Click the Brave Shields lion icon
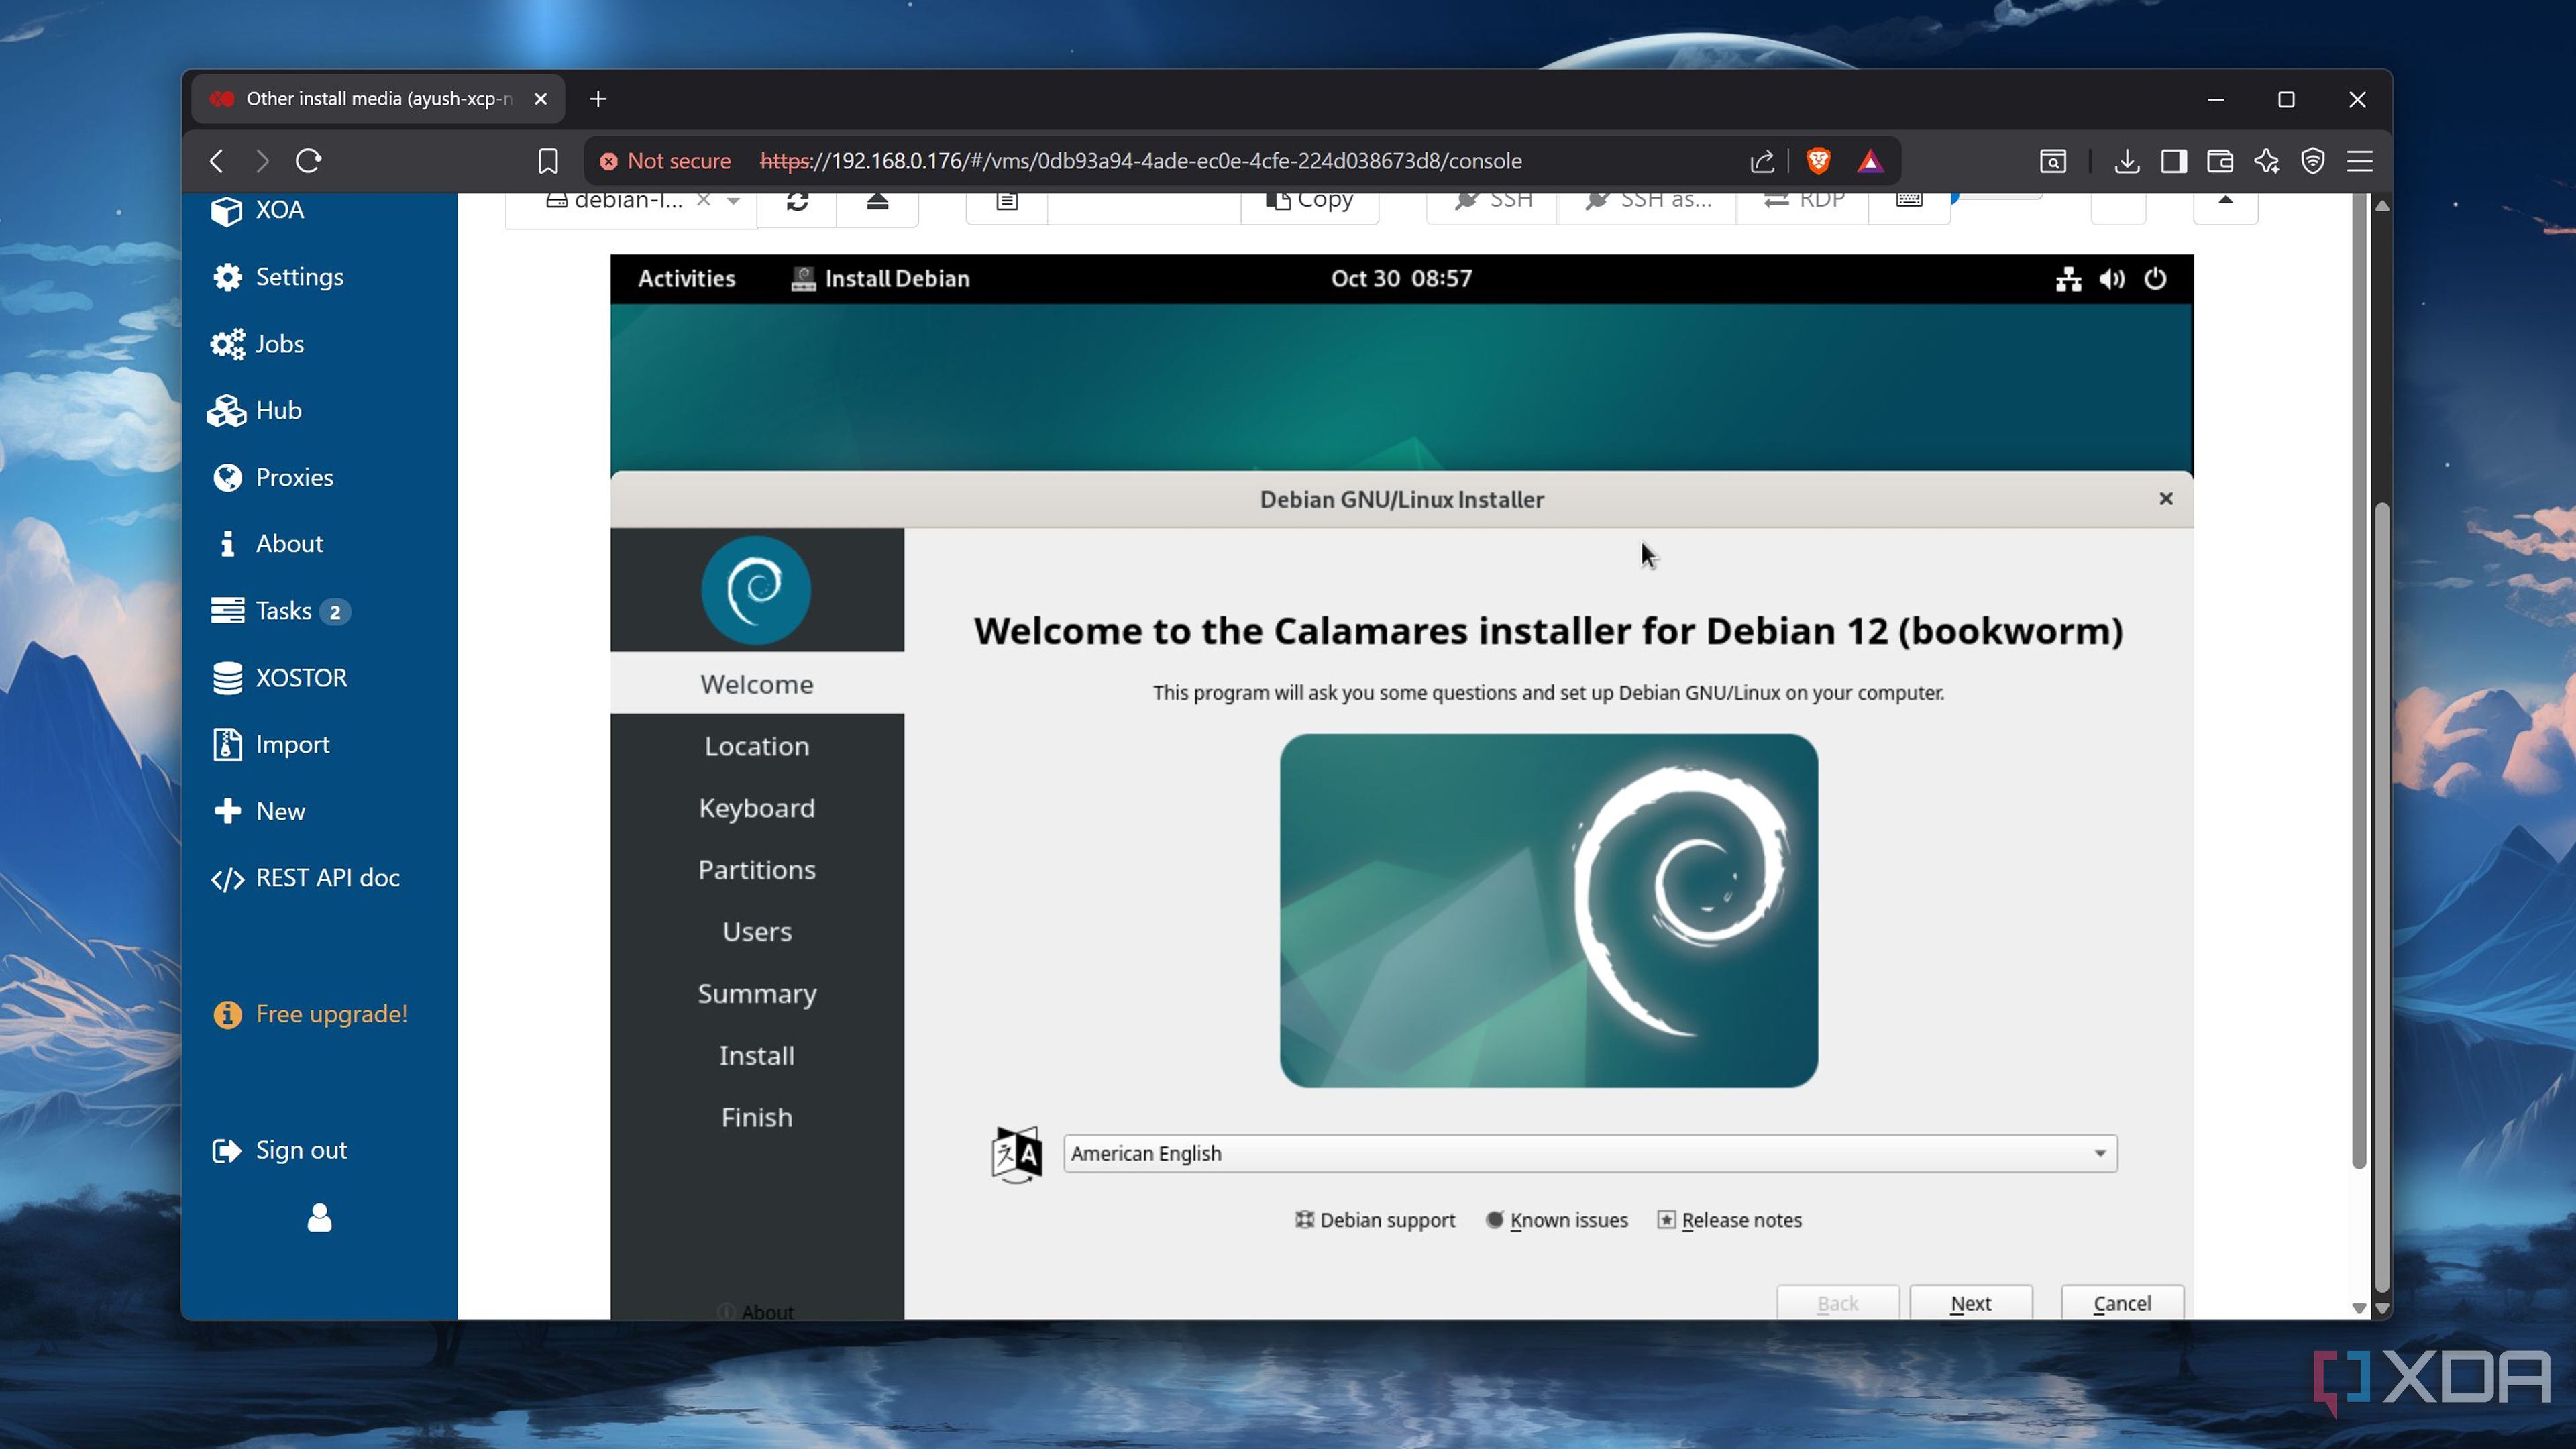 pyautogui.click(x=1818, y=161)
